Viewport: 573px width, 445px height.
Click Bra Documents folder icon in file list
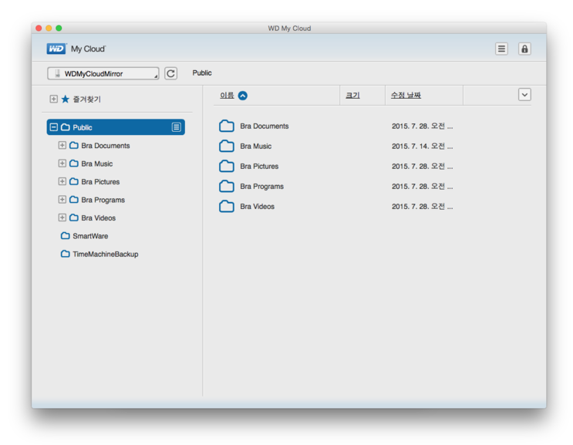coord(227,126)
